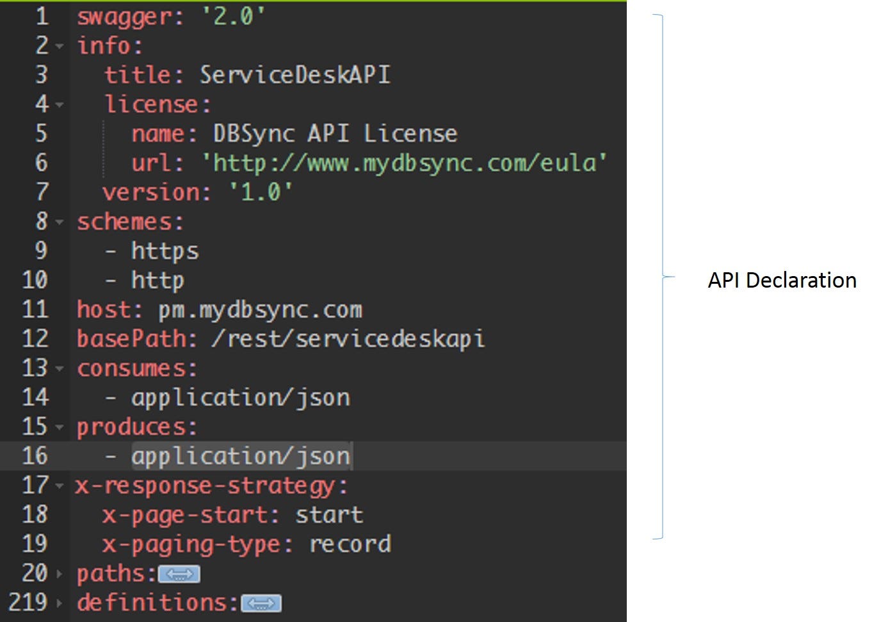Click application/json under consumes
Image resolution: width=872 pixels, height=622 pixels.
[241, 398]
